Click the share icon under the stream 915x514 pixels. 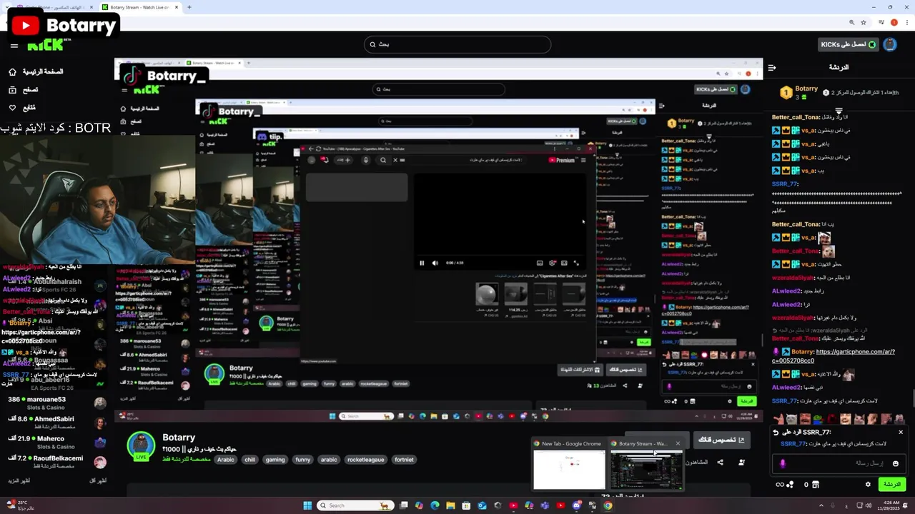(x=720, y=463)
